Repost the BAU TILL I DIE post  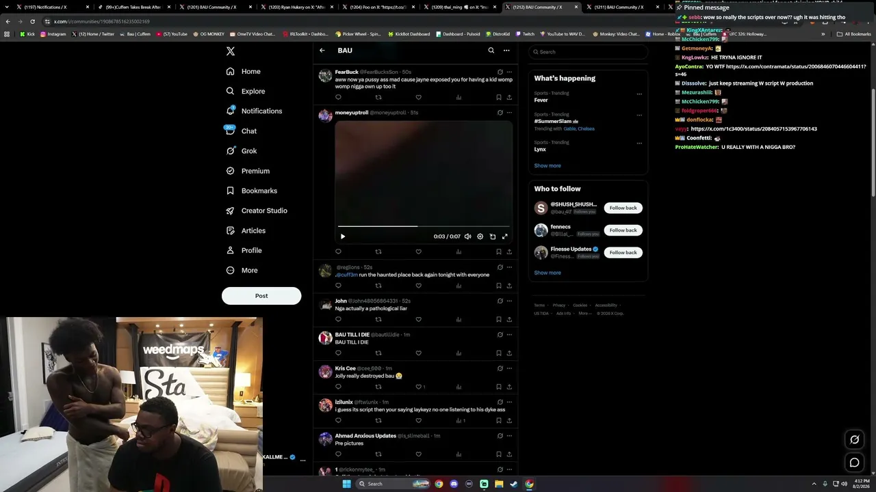(378, 353)
